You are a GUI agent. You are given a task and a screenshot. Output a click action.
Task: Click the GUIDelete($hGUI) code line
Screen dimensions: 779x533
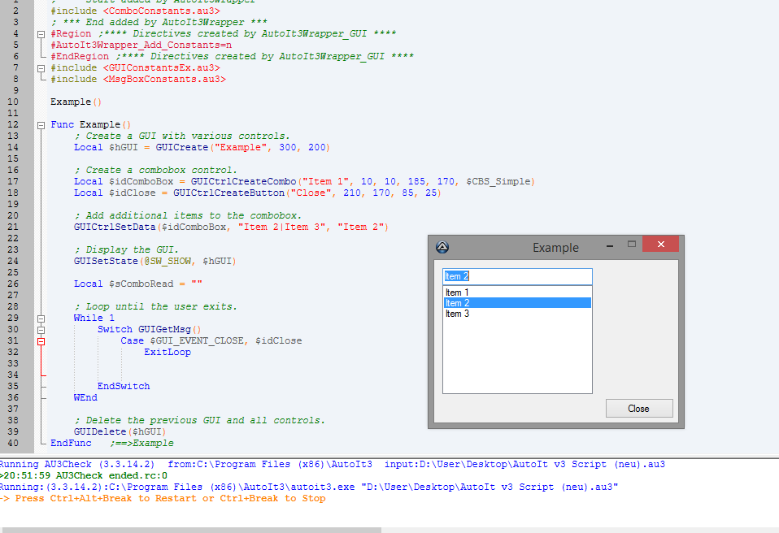point(120,432)
